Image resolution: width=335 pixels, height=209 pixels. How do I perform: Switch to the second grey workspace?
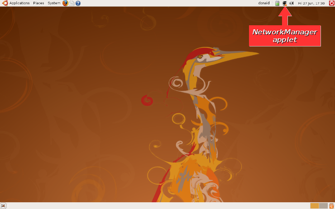point(323,206)
